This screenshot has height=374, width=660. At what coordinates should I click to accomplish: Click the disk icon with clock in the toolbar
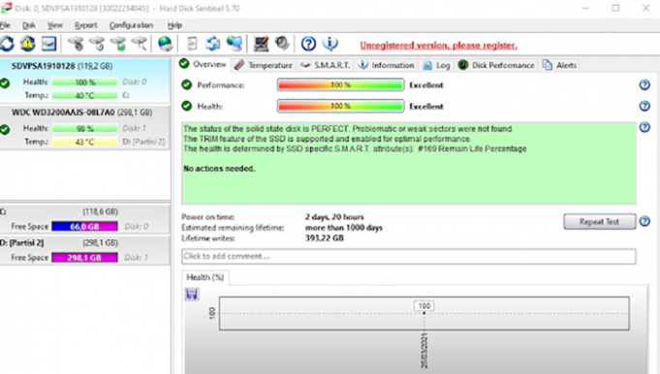97,44
